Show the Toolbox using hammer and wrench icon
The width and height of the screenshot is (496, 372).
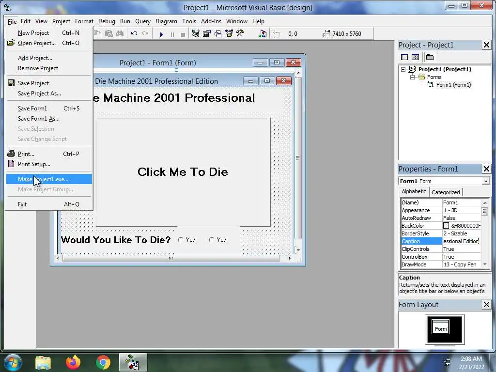[240, 33]
